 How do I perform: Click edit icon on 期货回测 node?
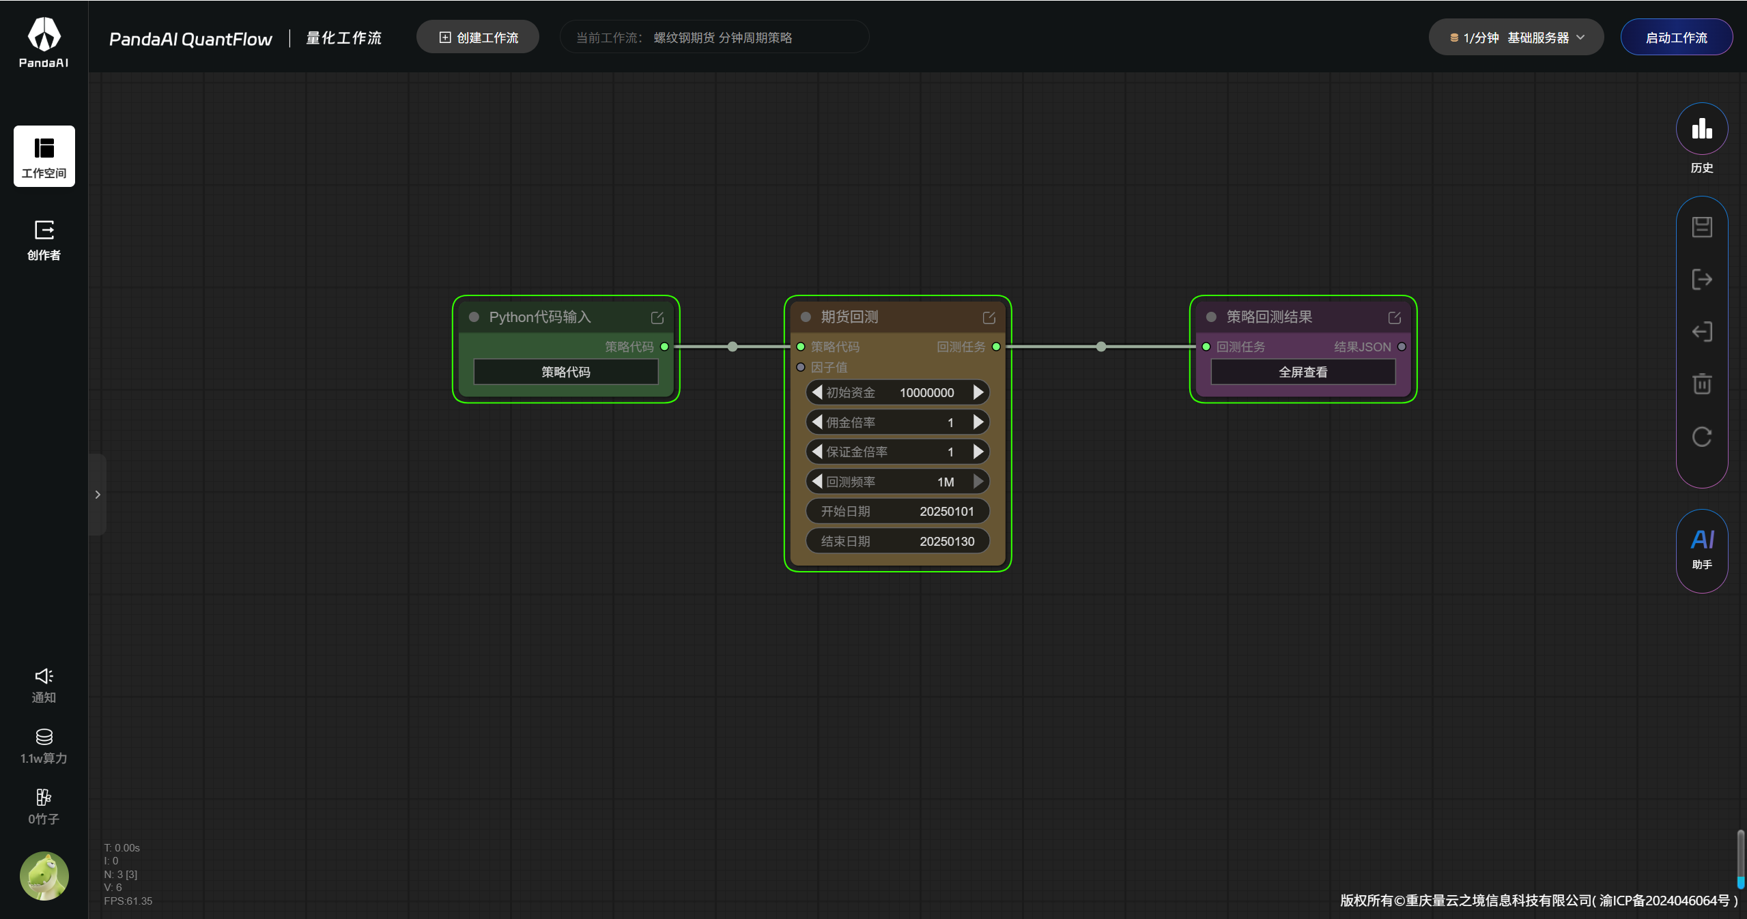click(x=989, y=318)
